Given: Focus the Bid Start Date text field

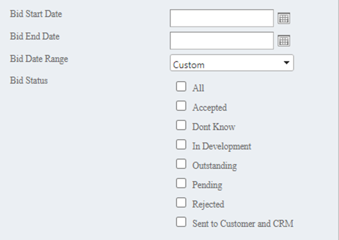Looking at the screenshot, I should [x=221, y=18].
